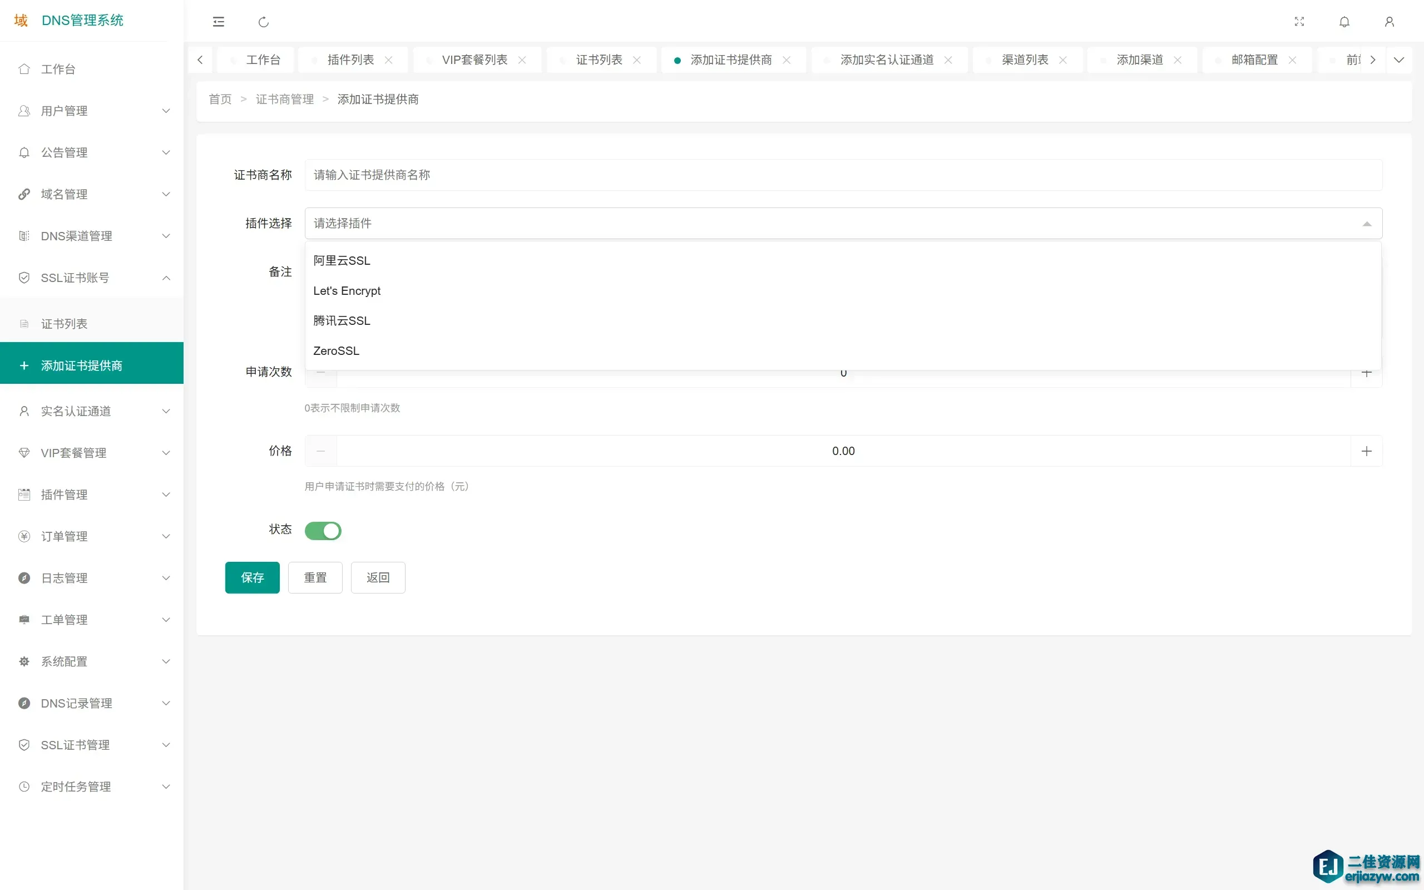The width and height of the screenshot is (1424, 890).
Task: Open 证书列表 in the sidebar
Action: (64, 324)
